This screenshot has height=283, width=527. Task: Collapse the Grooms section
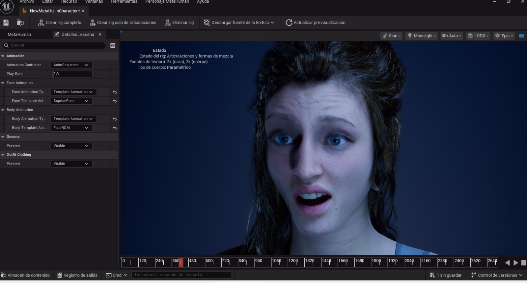pos(3,137)
